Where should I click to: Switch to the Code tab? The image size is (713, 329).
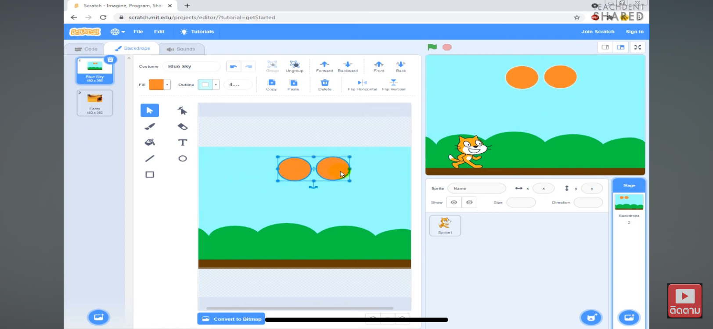click(86, 49)
